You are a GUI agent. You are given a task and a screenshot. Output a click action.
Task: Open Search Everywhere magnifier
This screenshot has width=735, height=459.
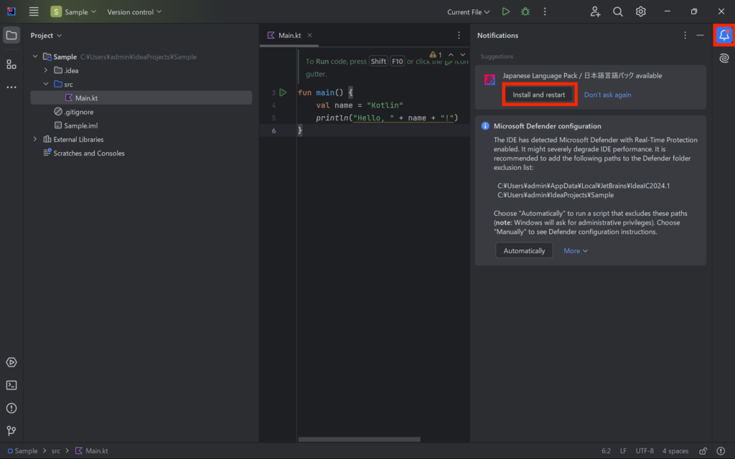[x=618, y=11]
